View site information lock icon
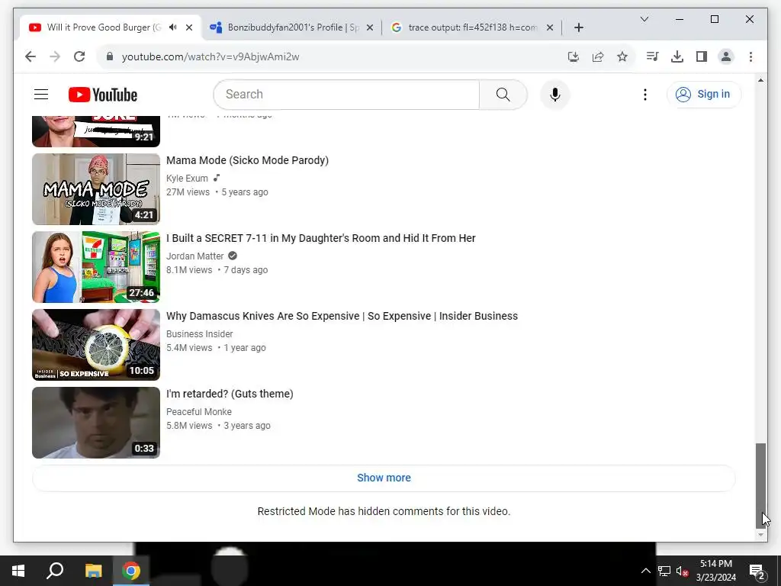 tap(110, 56)
